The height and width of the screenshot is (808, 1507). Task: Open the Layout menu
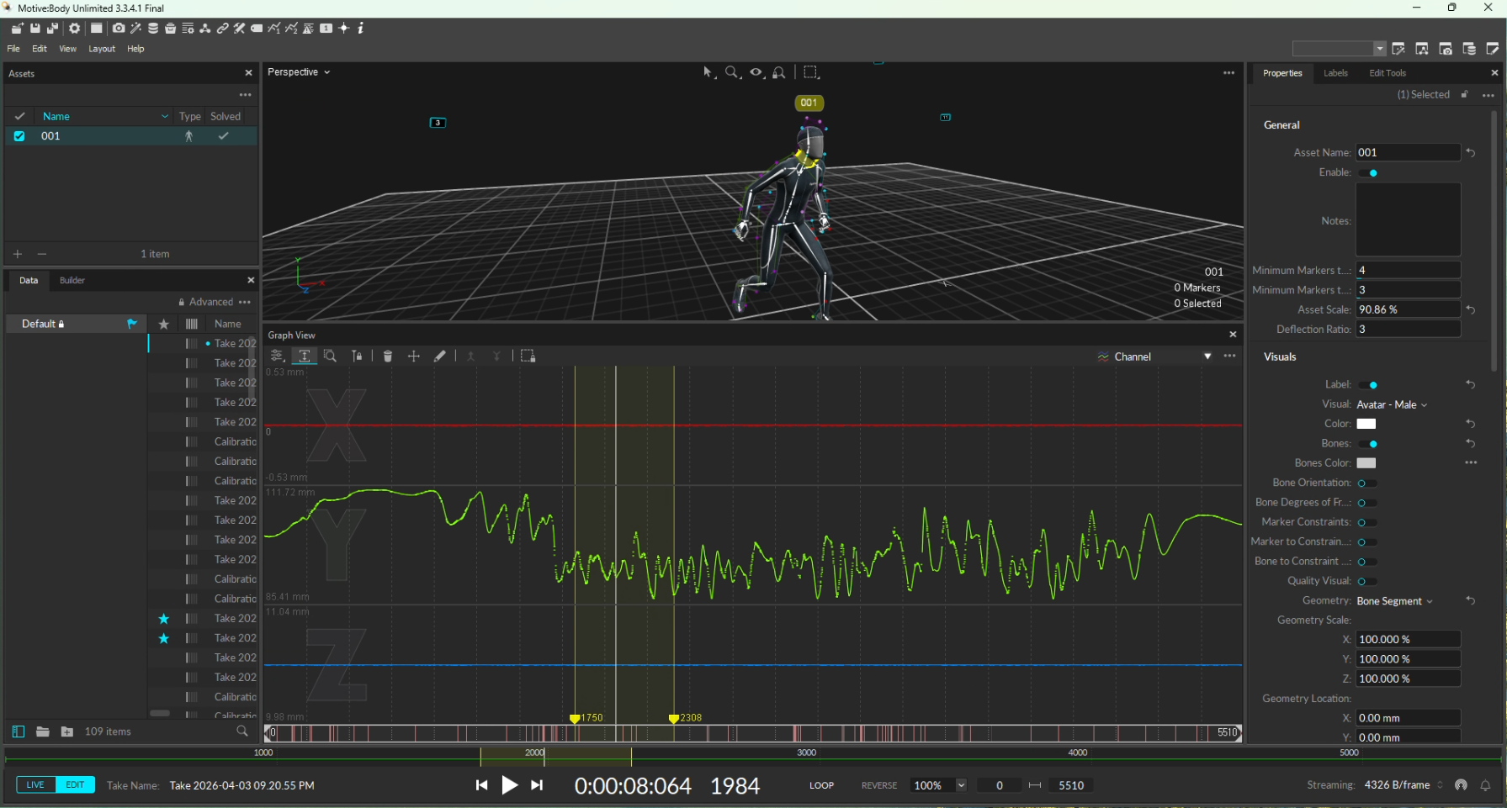[x=102, y=49]
